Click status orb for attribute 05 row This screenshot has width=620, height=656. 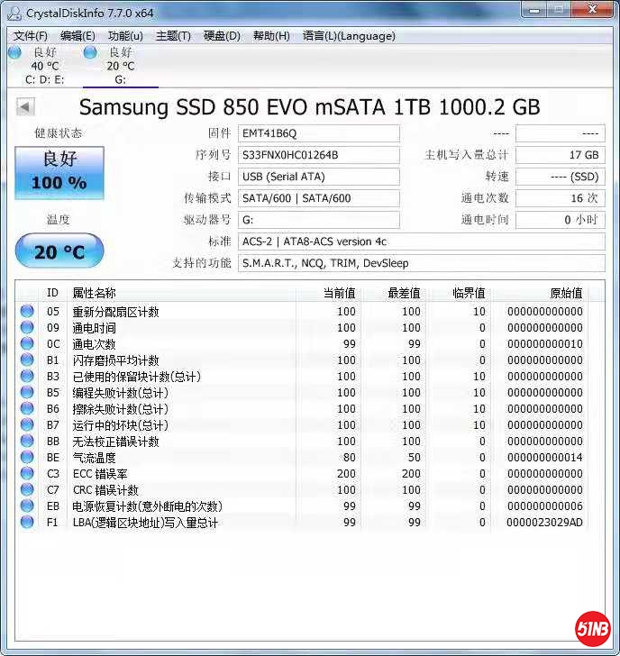(27, 312)
